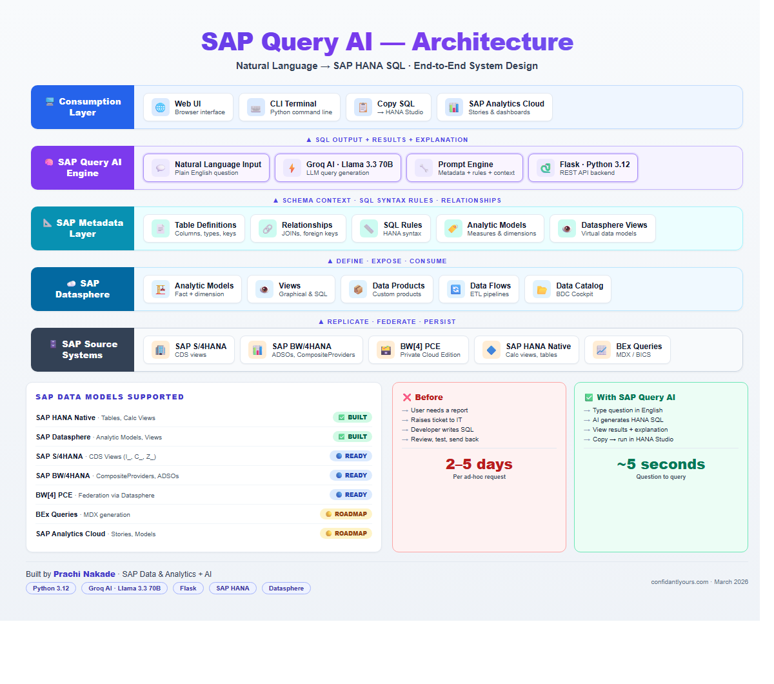The height and width of the screenshot is (684, 774).
Task: Open the Data Catalog folder icon
Action: point(541,289)
